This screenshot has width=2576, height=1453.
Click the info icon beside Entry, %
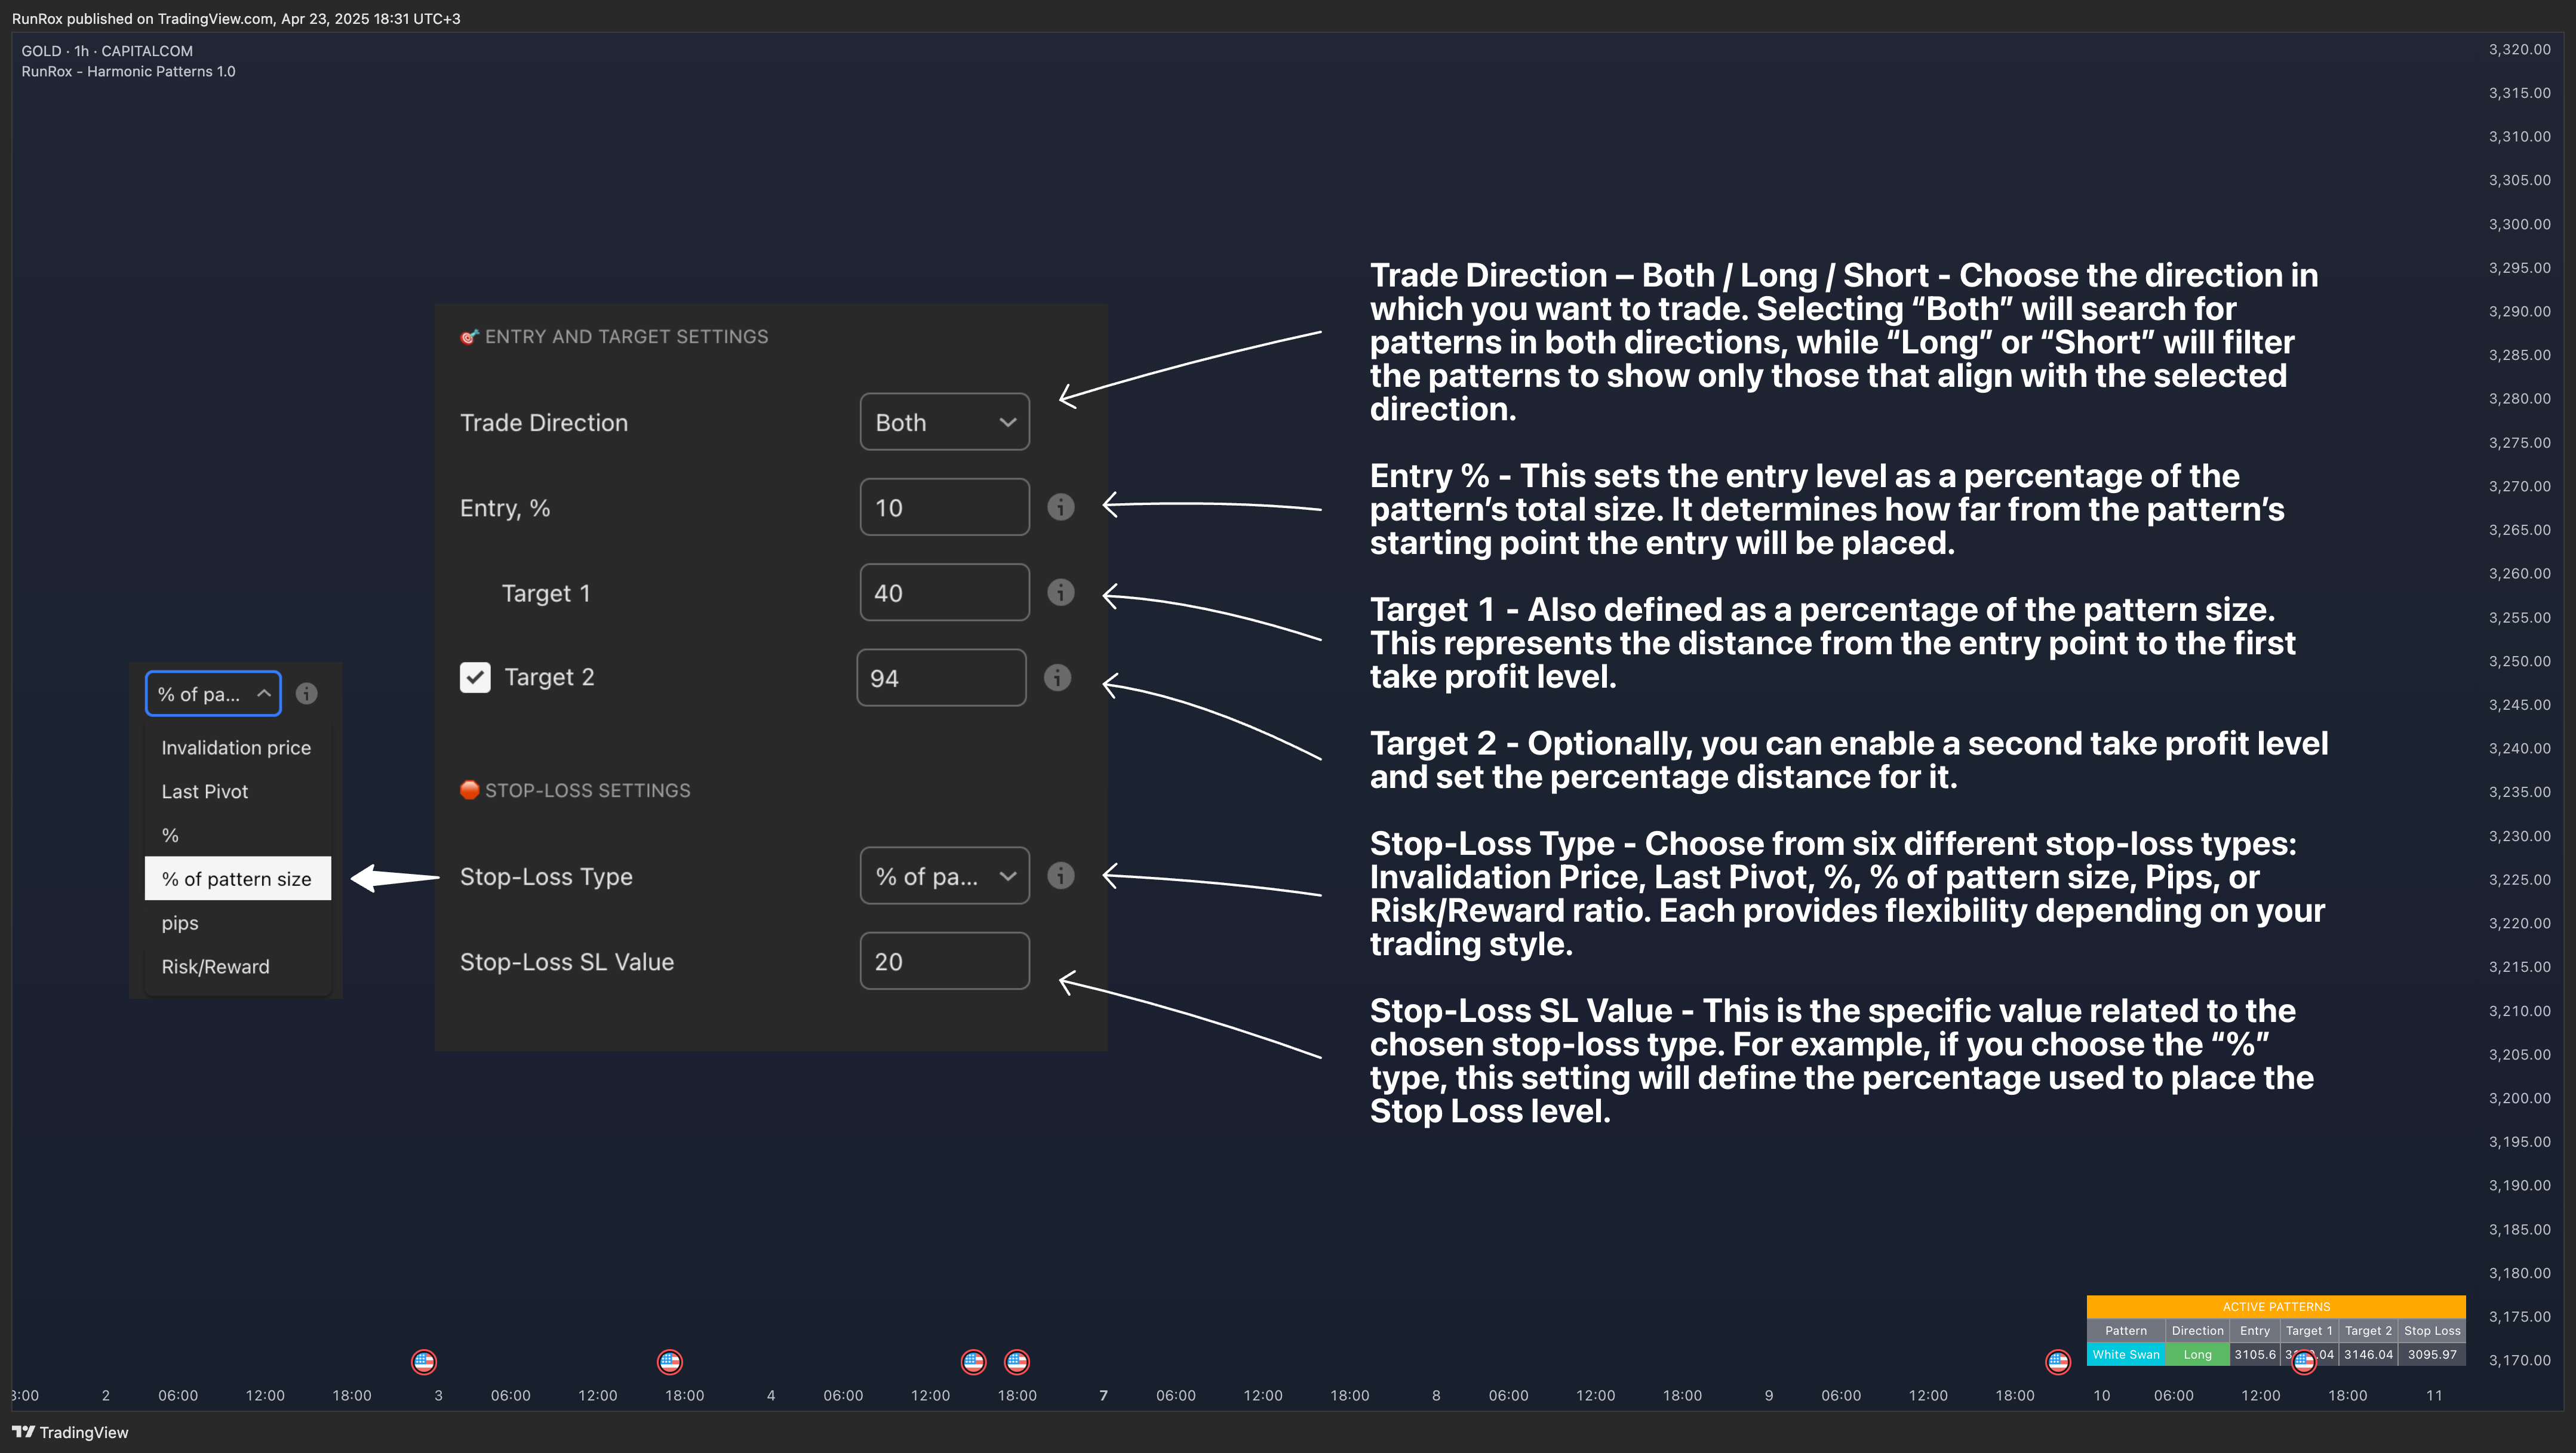[1060, 507]
